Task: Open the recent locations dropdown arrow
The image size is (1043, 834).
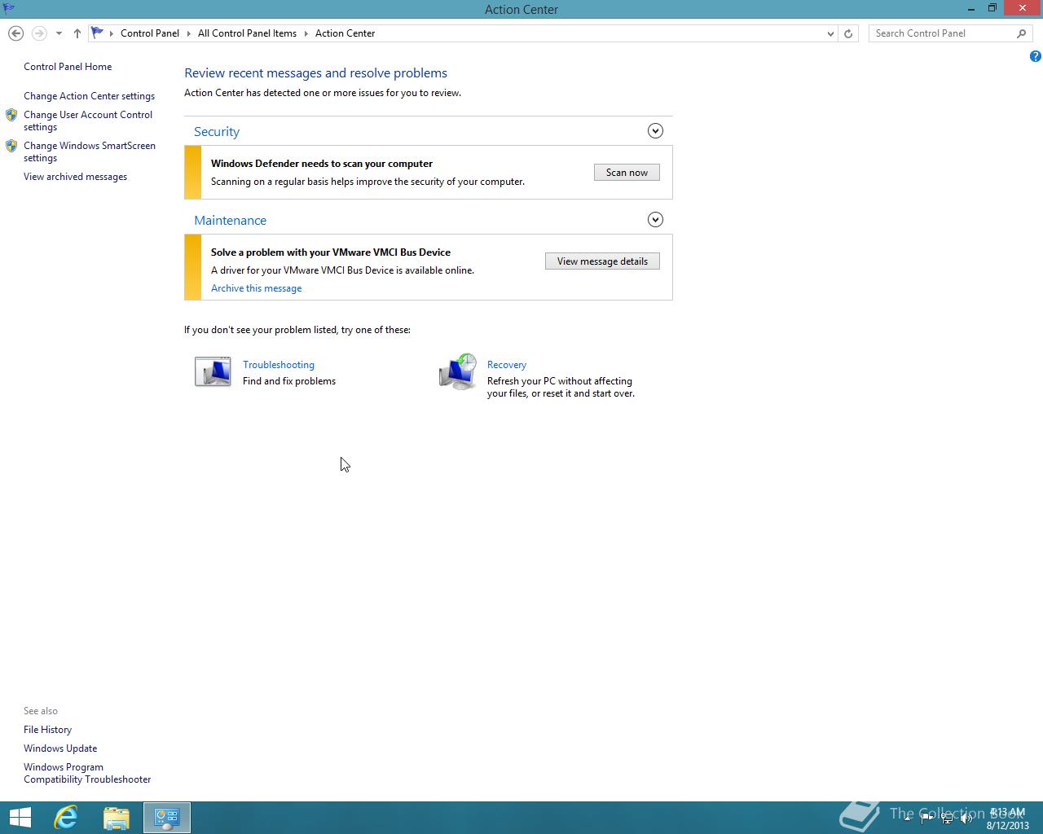Action: click(x=59, y=33)
